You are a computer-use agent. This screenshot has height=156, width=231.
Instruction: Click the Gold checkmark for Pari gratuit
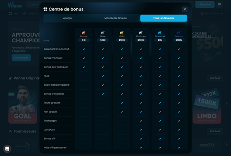[122, 112]
